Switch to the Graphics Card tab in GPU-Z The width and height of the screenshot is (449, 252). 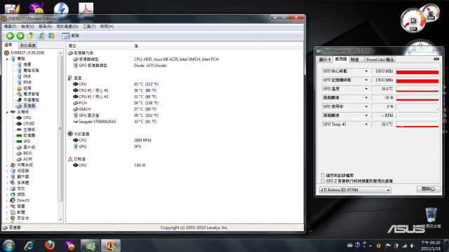coord(325,59)
